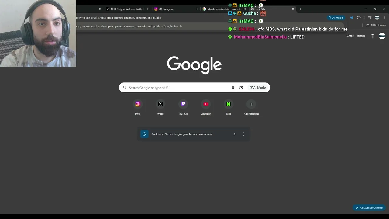The height and width of the screenshot is (219, 389).
Task: Switch to the NHK Oldgen tab
Action: coord(127,9)
